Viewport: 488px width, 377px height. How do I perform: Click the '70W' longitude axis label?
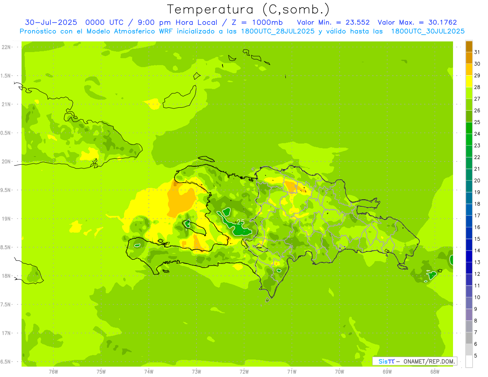(340, 371)
